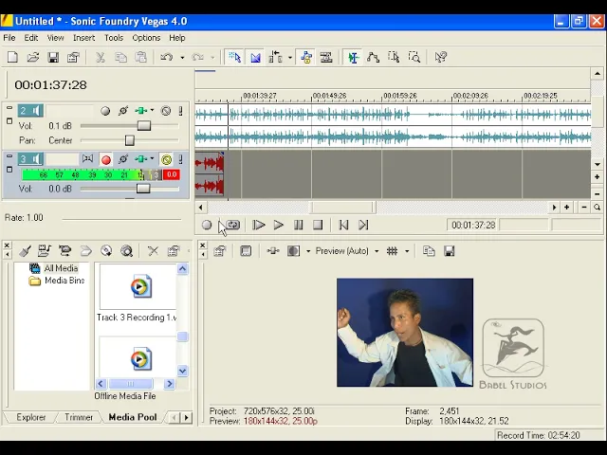Open undo history dropdown arrow
This screenshot has height=455, width=607.
point(182,58)
